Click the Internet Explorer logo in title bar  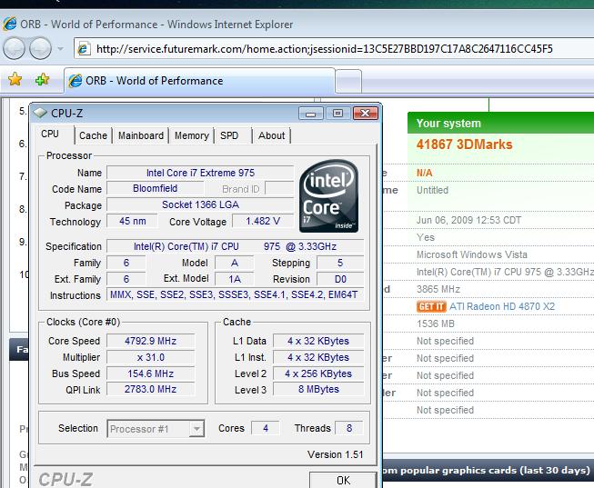(9, 24)
